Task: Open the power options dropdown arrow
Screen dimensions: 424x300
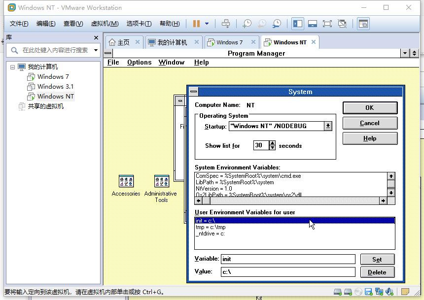Action: click(207, 24)
